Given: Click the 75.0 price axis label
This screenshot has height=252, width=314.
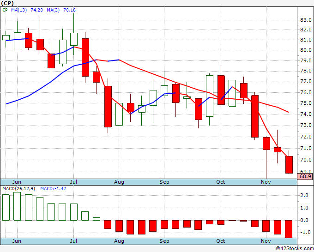Looking at the screenshot, I should [x=306, y=103].
